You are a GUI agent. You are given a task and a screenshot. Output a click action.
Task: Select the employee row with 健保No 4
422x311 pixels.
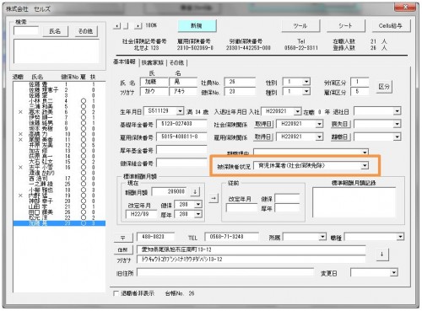pyautogui.click(x=59, y=101)
